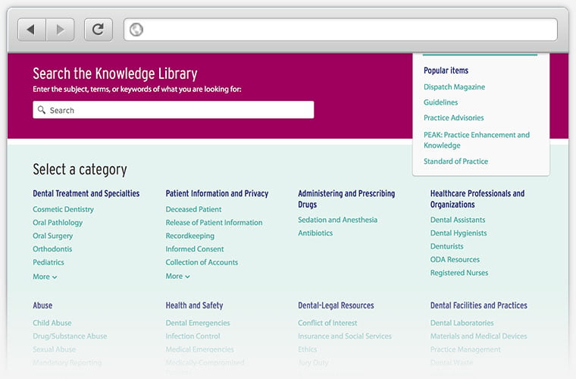Open Standard of Practice link
Screen dimensions: 576x379
[455, 161]
